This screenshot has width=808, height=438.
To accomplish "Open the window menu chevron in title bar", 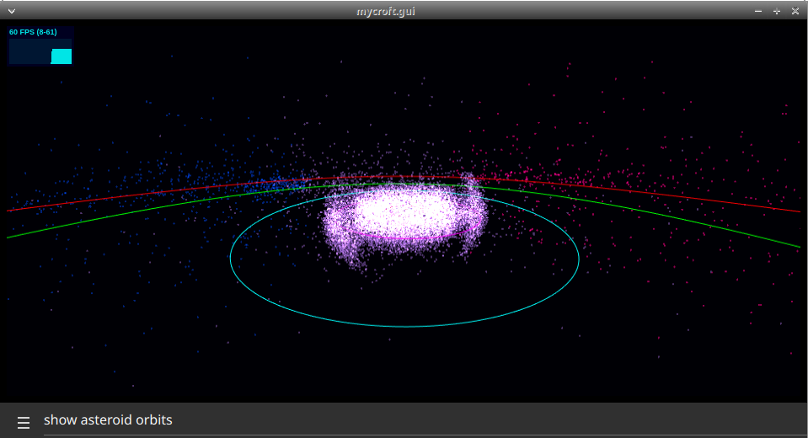I will [11, 11].
